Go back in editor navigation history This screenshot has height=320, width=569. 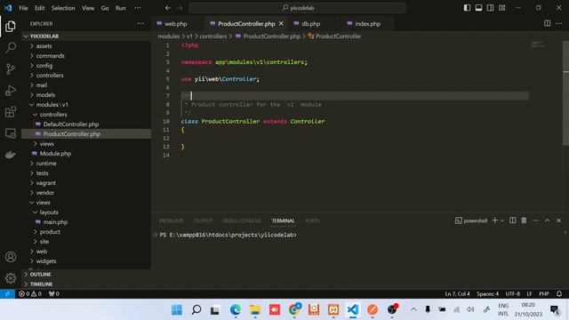coord(168,8)
